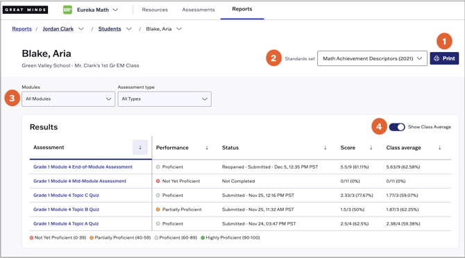Open Grade 1 Module 4 End-of-Module Assessment

[x=83, y=166]
